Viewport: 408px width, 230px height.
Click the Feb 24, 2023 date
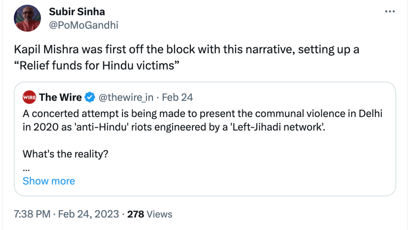(88, 214)
